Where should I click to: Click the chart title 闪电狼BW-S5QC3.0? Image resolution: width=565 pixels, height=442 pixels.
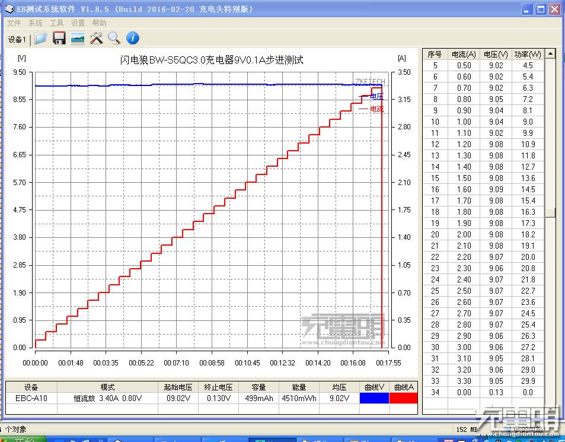[x=212, y=60]
